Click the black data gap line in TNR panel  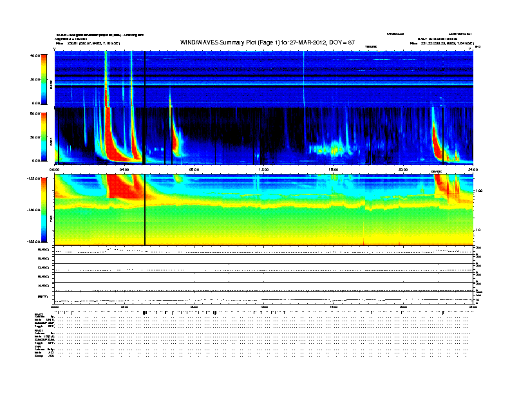coord(145,210)
